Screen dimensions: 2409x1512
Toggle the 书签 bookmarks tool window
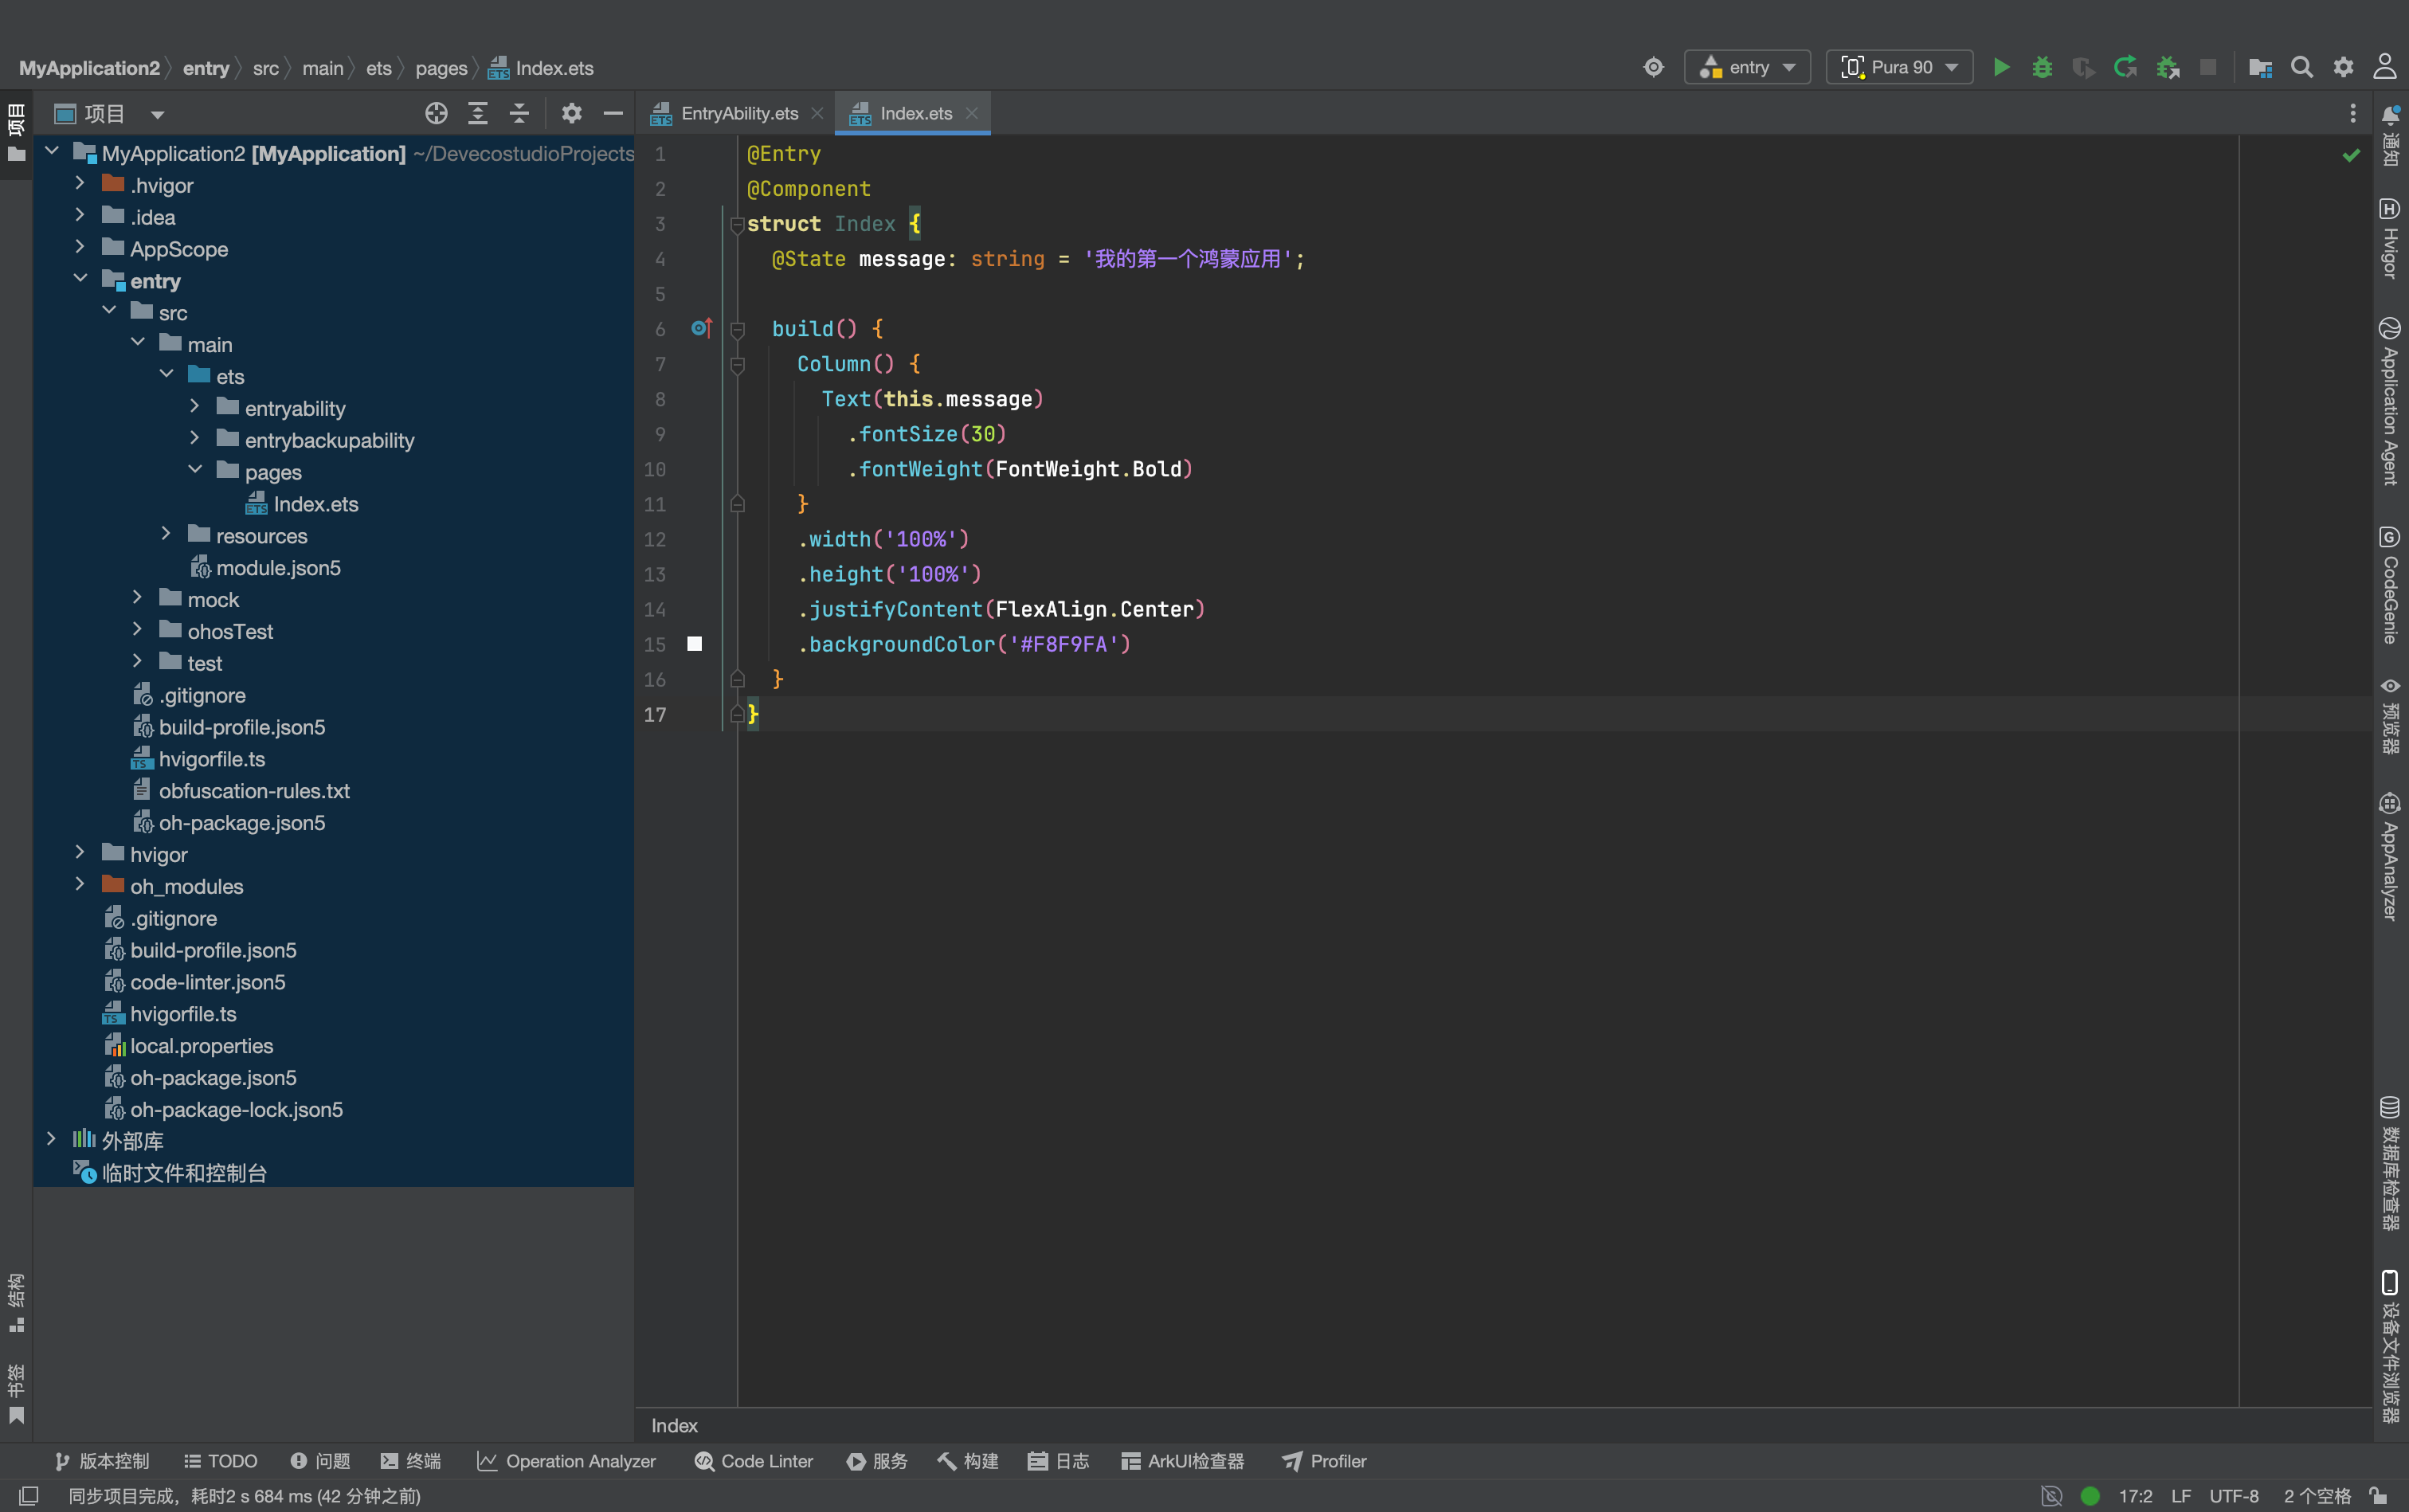tap(16, 1393)
